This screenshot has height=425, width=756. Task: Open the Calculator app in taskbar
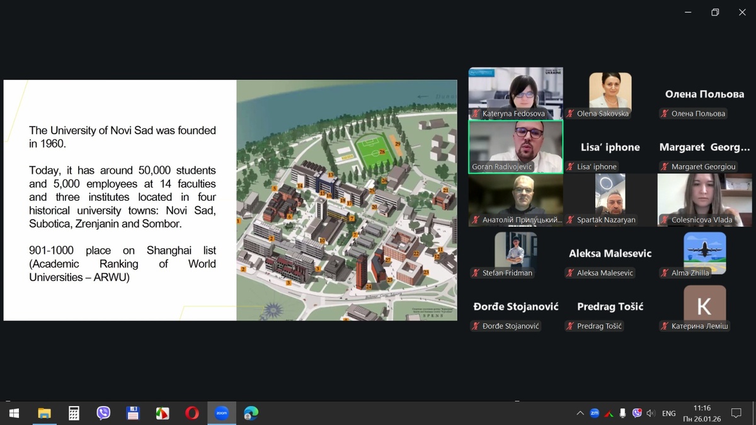tap(74, 413)
